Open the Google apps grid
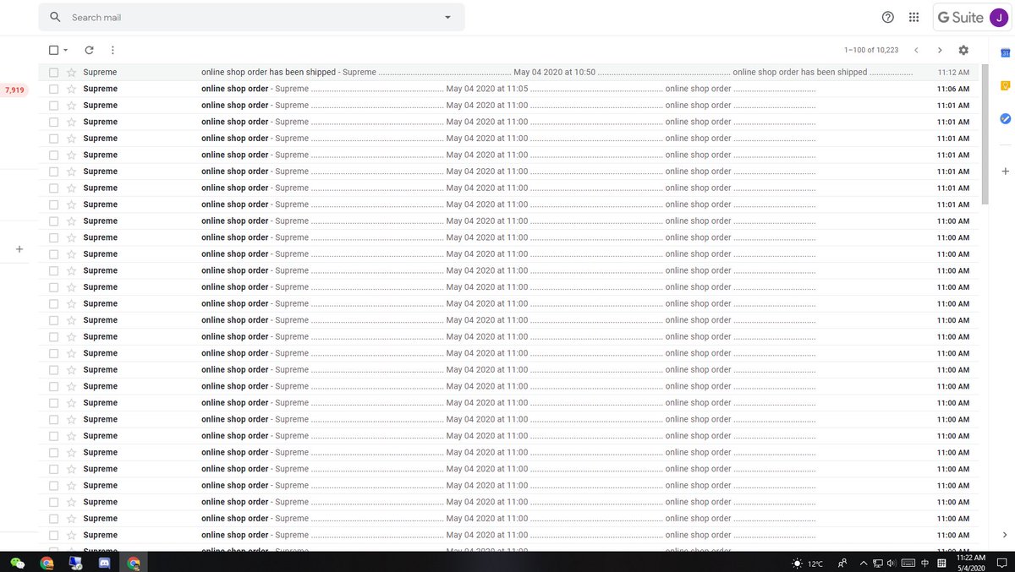 click(913, 17)
